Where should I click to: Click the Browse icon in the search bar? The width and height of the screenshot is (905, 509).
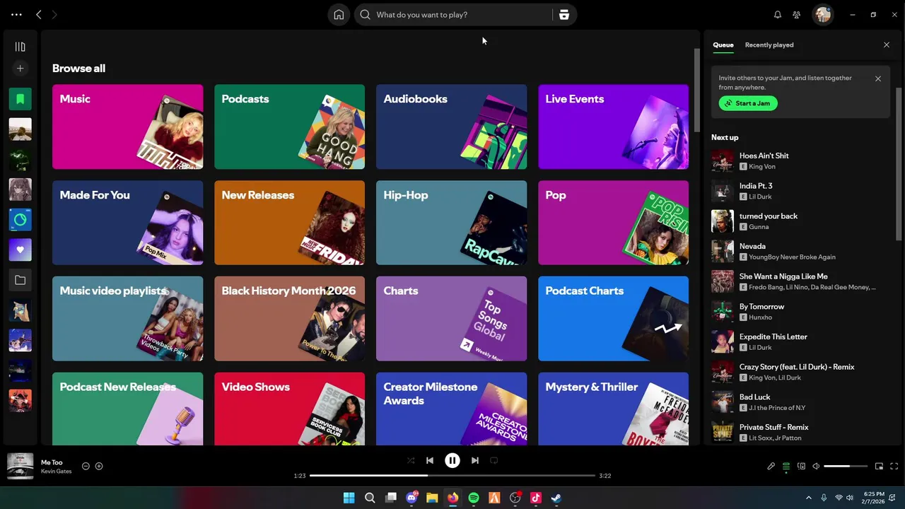click(x=564, y=14)
